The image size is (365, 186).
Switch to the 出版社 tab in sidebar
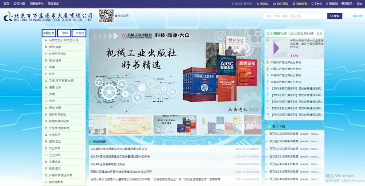(x=79, y=33)
